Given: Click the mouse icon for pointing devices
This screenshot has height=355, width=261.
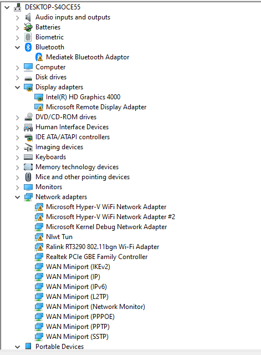Looking at the screenshot, I should (28, 177).
